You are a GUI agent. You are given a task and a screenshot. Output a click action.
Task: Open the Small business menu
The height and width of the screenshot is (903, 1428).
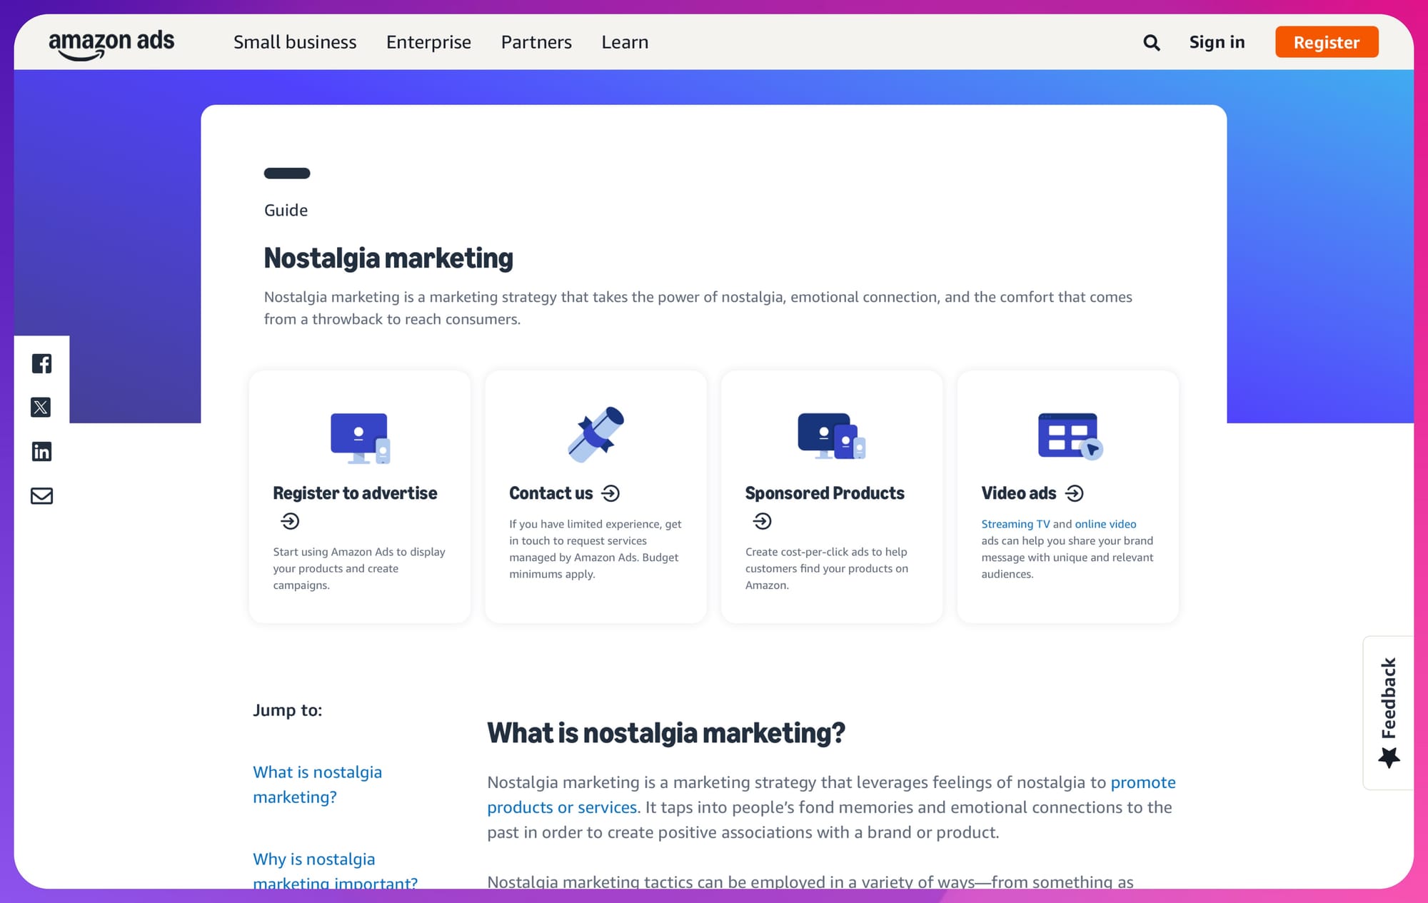coord(295,42)
